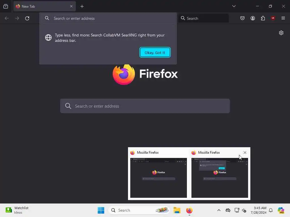Open the clock showing 3:45 AM

258,210
